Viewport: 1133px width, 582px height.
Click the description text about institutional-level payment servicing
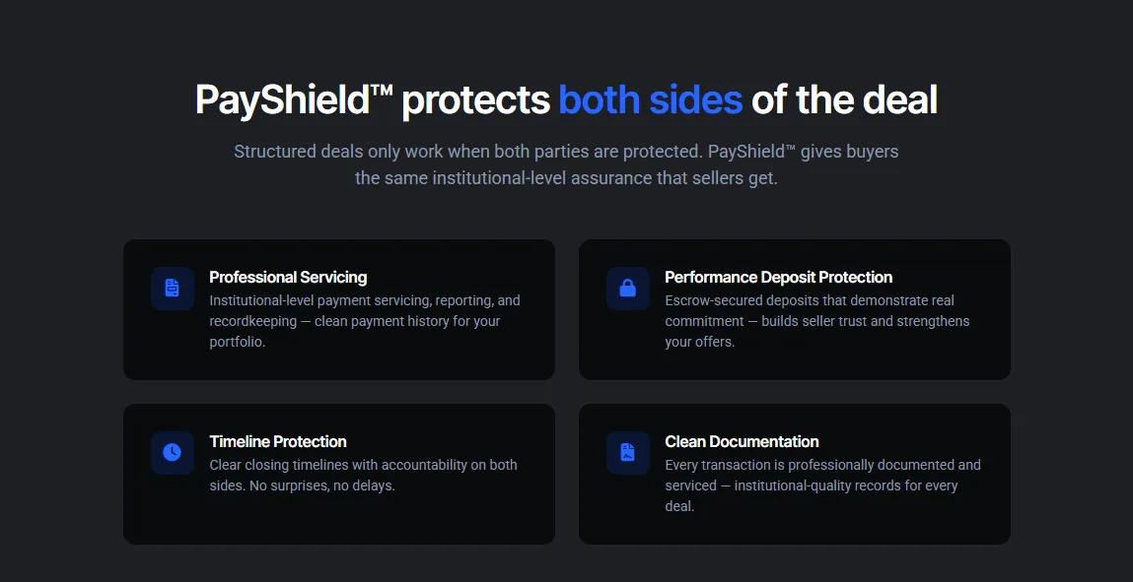click(364, 321)
